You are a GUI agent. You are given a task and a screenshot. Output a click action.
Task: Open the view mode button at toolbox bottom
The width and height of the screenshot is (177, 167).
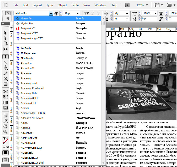(6, 160)
